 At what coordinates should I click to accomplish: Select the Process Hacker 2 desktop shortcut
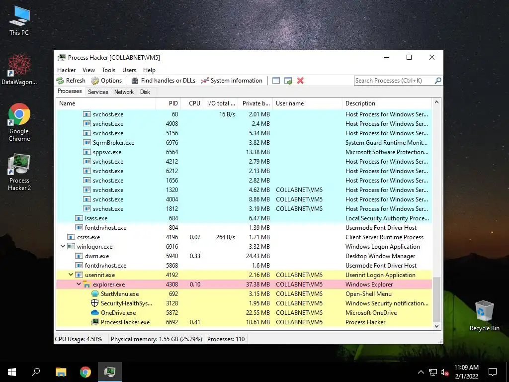(19, 173)
